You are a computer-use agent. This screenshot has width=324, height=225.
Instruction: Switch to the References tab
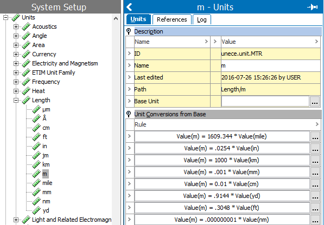pos(171,19)
